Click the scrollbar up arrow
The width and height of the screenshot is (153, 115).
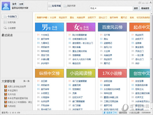click(151, 14)
